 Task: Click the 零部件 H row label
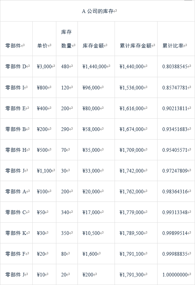(16, 150)
